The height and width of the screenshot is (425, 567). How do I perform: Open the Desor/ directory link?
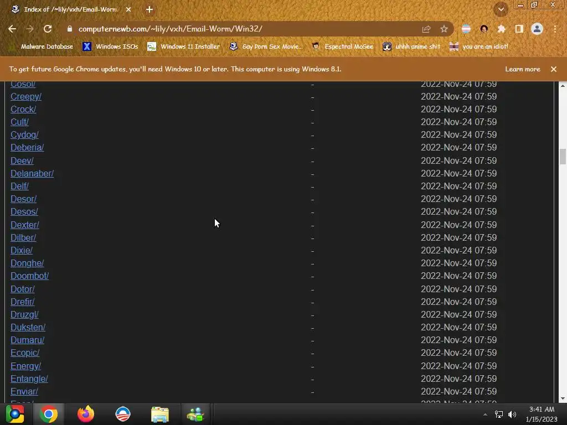click(23, 199)
